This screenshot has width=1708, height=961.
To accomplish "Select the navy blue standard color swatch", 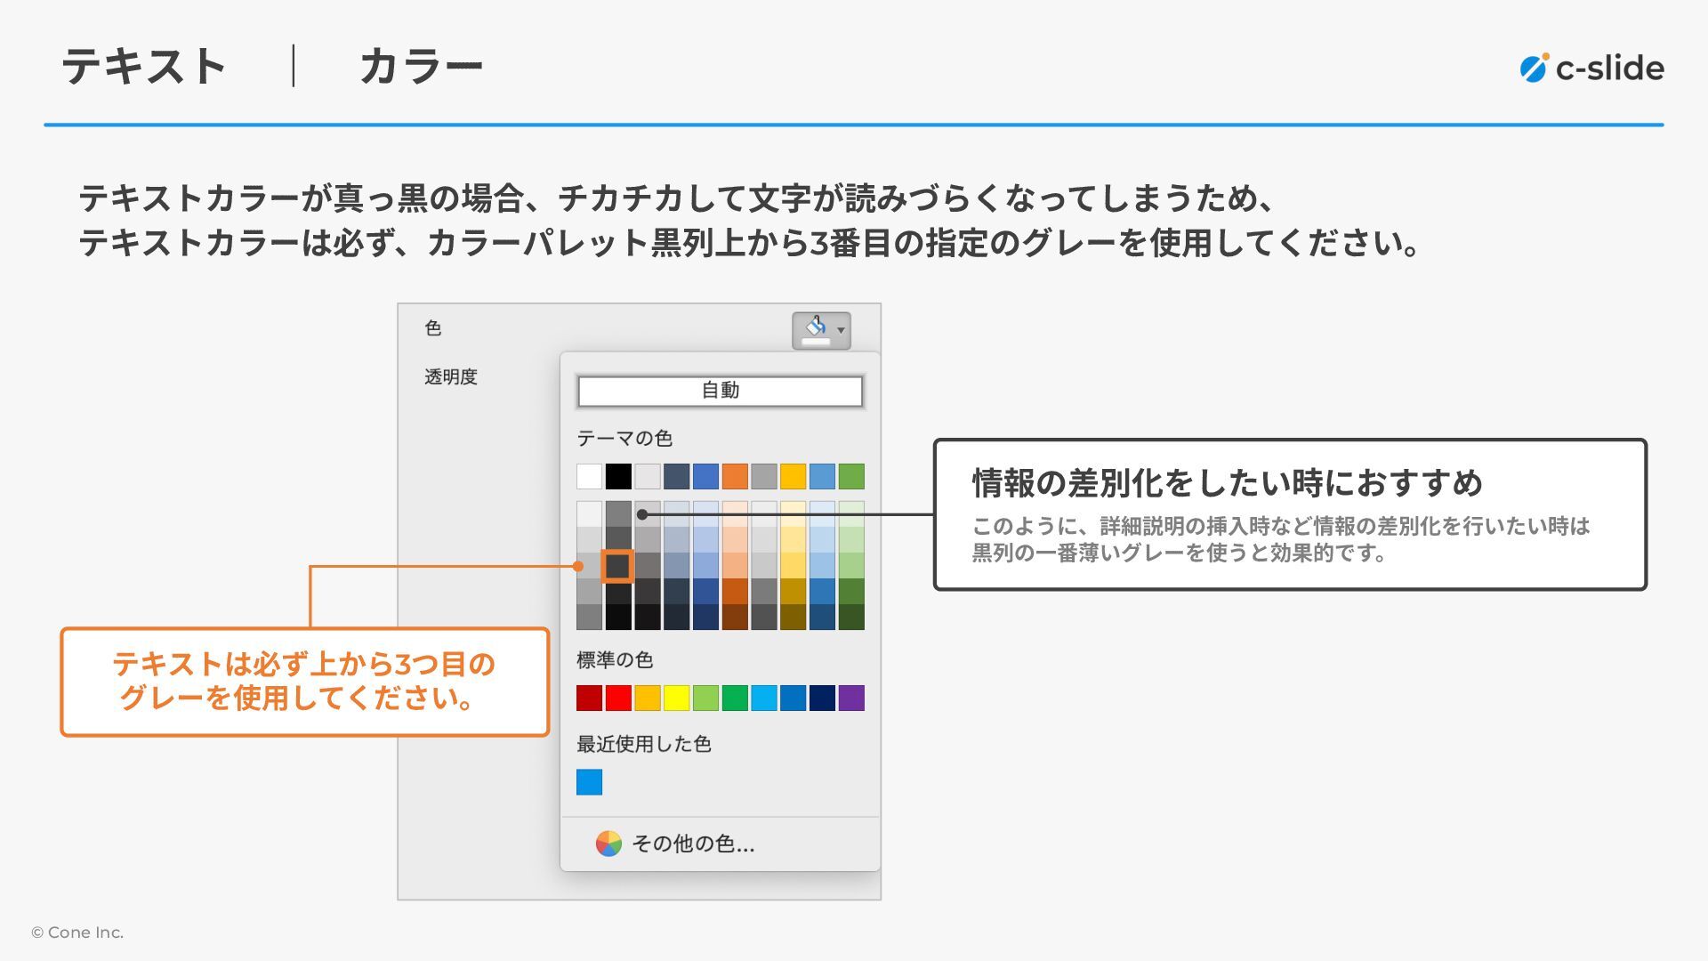I will pyautogui.click(x=822, y=698).
